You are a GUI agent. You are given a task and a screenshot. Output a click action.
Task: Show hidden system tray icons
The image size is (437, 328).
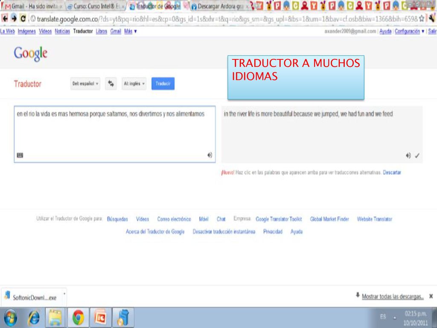pyautogui.click(x=395, y=317)
